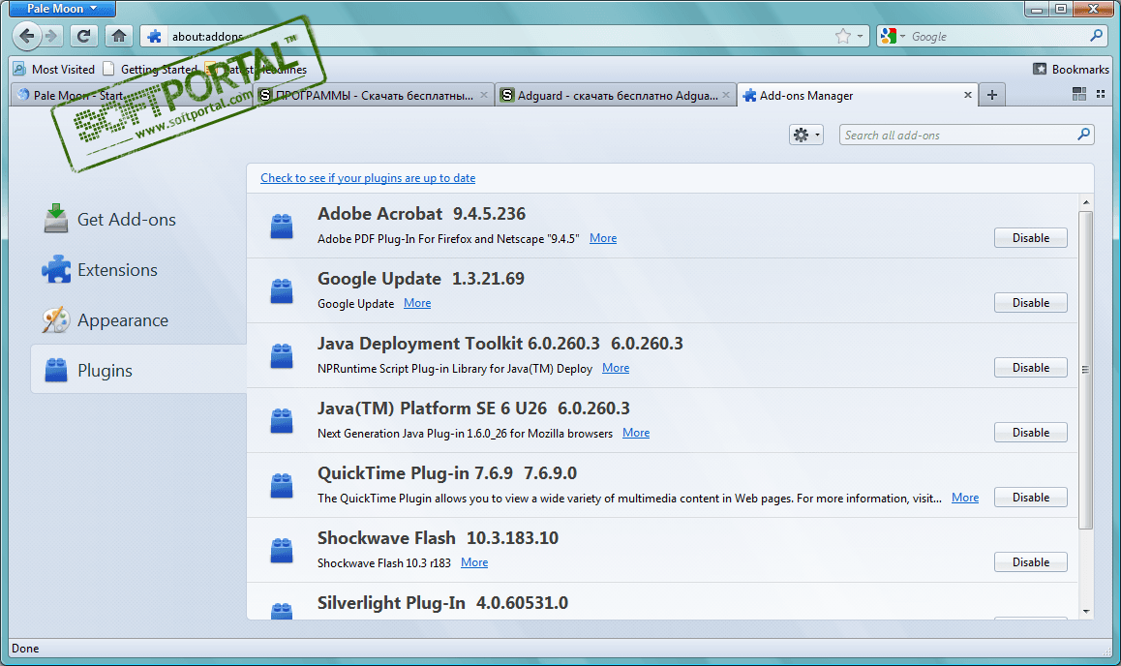This screenshot has height=666, width=1121.
Task: Open More link for Java Deployment Toolkit
Action: [616, 368]
